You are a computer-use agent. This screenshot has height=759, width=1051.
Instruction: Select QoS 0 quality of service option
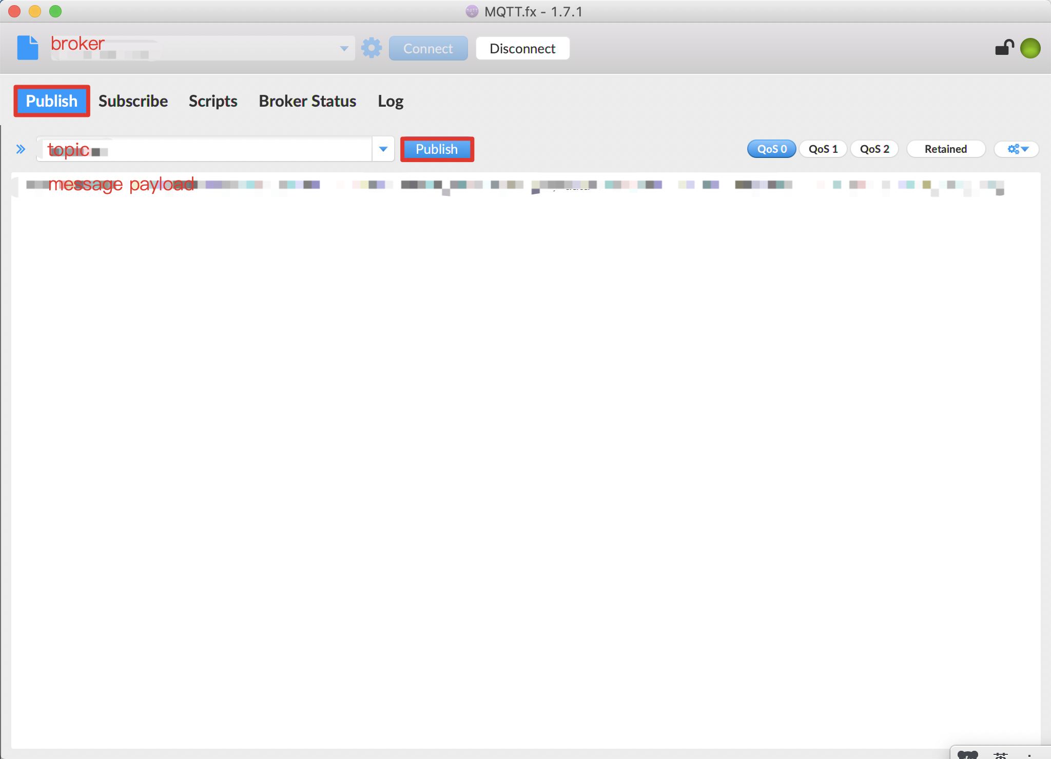(x=771, y=148)
